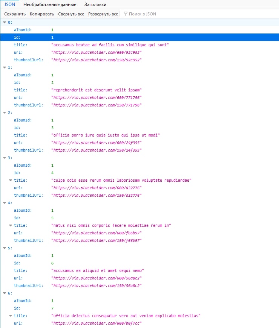The height and width of the screenshot is (328, 279).
Task: Select the highlighted id row with value 1
Action: click(139, 38)
